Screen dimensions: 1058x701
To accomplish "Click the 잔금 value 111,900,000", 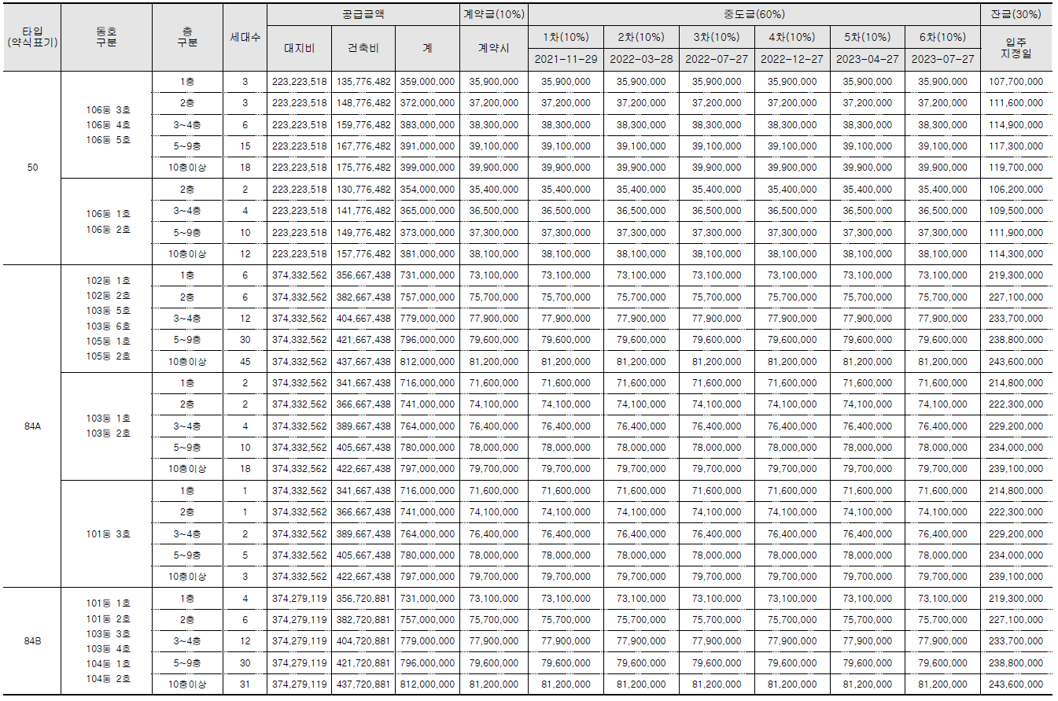I will click(1016, 233).
